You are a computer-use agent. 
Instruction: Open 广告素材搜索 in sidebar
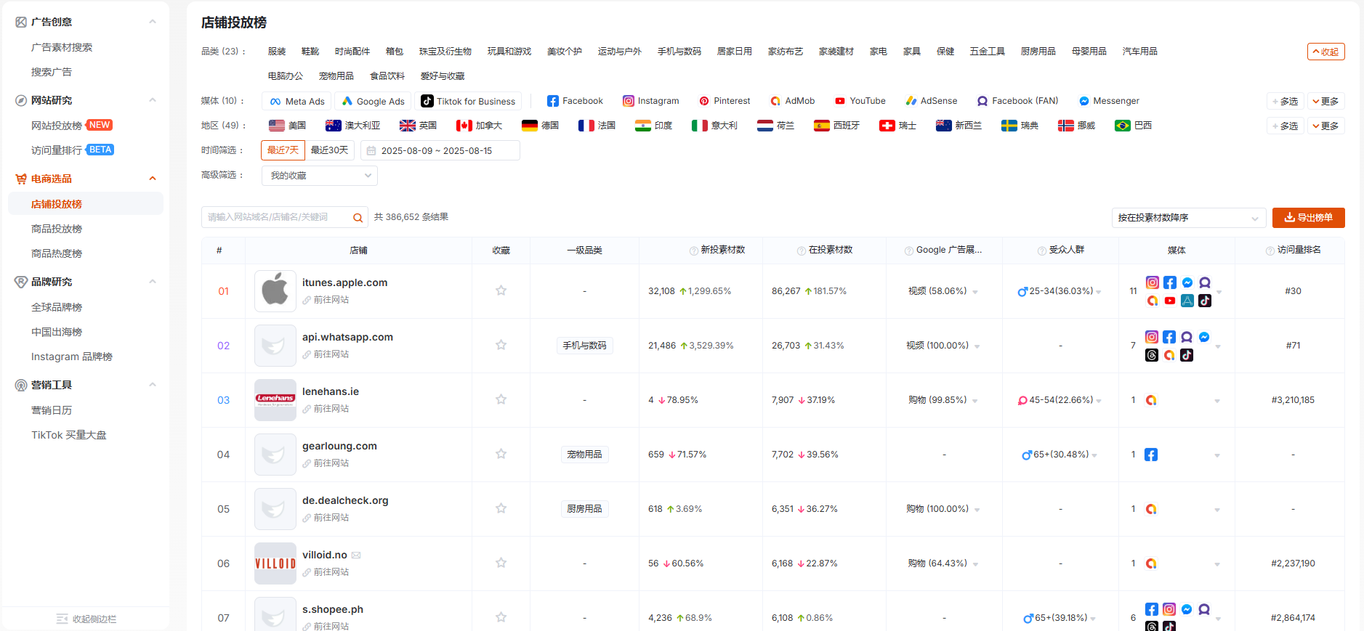tap(62, 47)
